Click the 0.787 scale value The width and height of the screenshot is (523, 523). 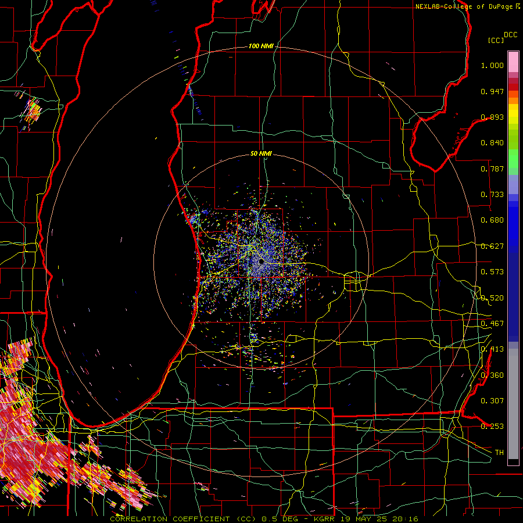[492, 169]
